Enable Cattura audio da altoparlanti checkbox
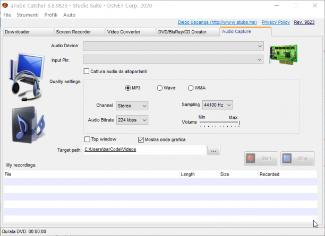Screen dimensions: 325x236 point(87,72)
